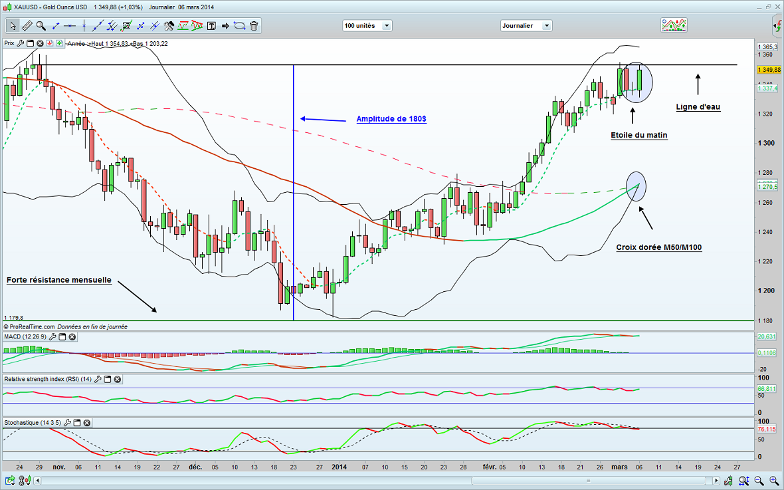Select the arrow cursor tool
784x490 pixels.
click(x=13, y=26)
